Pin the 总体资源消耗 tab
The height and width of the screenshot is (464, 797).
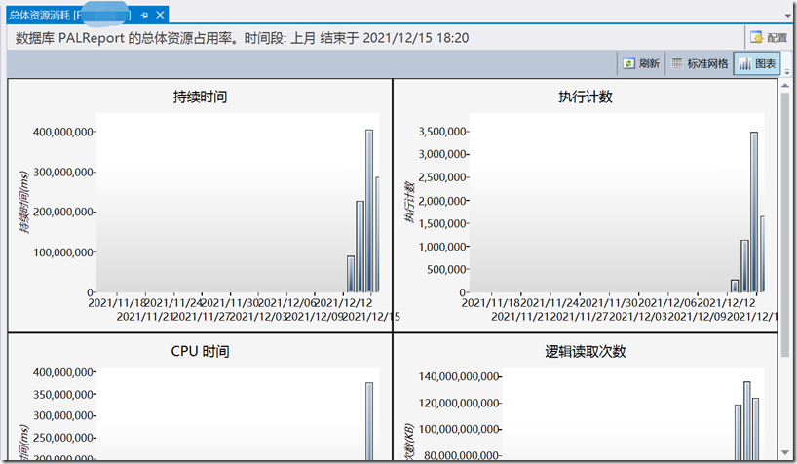(144, 15)
